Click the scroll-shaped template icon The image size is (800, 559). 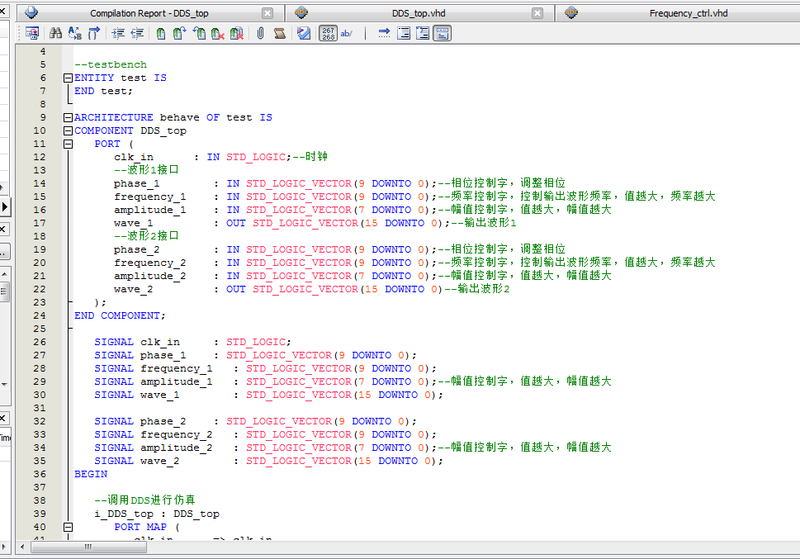(279, 33)
